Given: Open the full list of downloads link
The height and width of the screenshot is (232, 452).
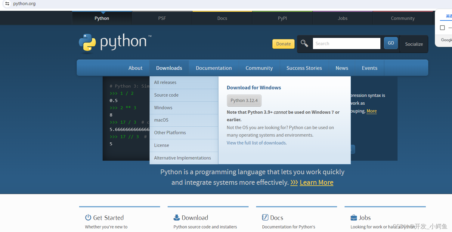Looking at the screenshot, I should tap(256, 143).
